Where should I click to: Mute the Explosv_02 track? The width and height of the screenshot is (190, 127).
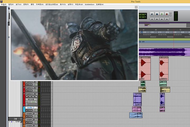coord(31,85)
